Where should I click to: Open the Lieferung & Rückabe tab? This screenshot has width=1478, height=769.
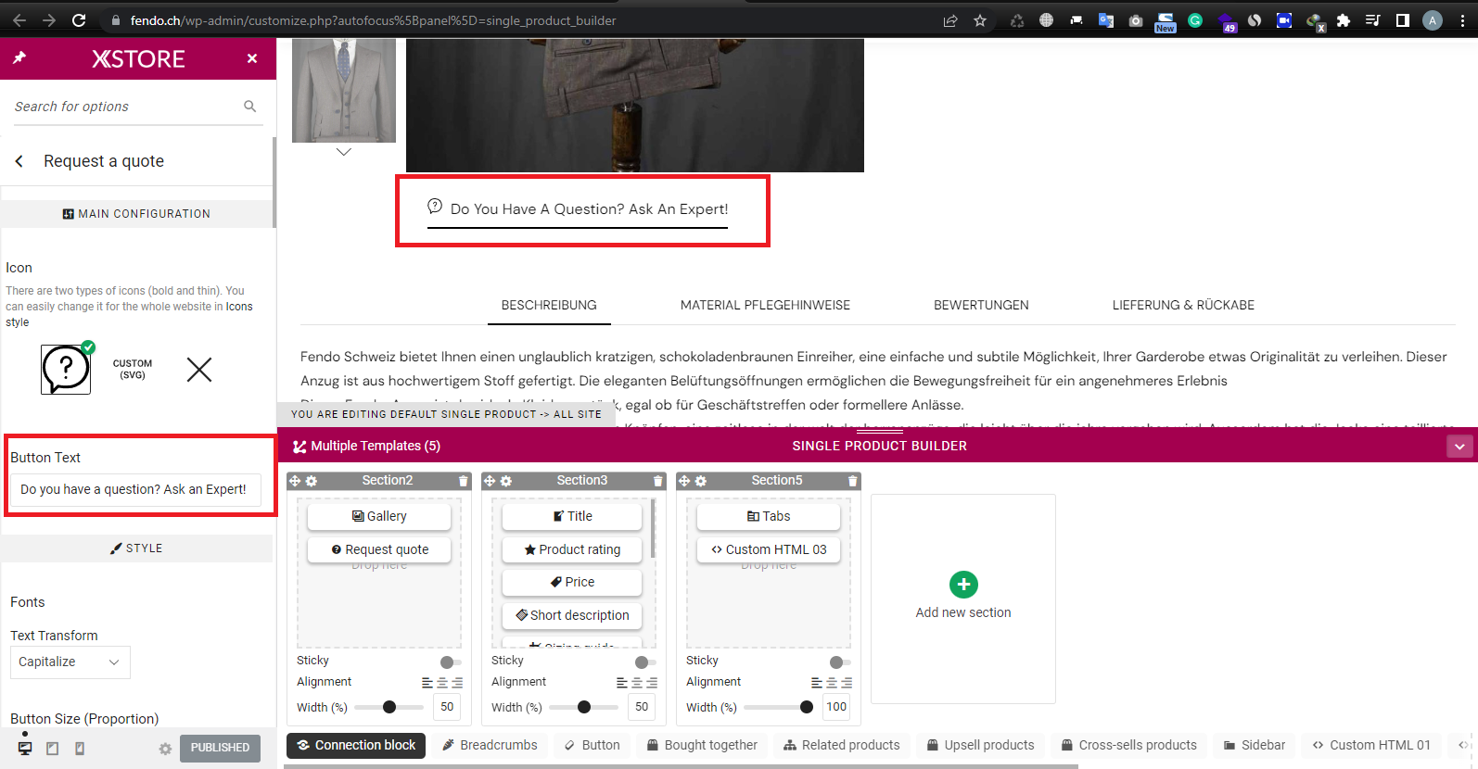click(1183, 305)
